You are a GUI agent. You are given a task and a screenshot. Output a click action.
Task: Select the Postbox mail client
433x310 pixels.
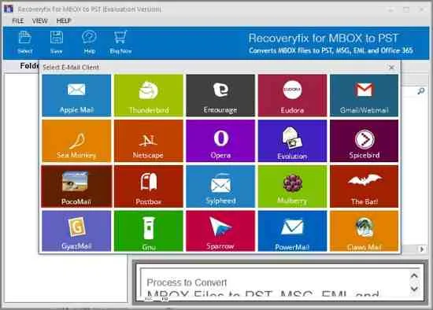(149, 186)
